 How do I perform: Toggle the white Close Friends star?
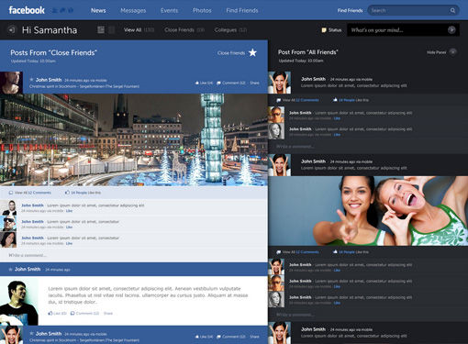pyautogui.click(x=252, y=52)
